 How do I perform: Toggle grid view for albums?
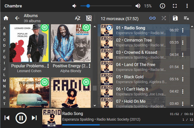click(x=89, y=18)
